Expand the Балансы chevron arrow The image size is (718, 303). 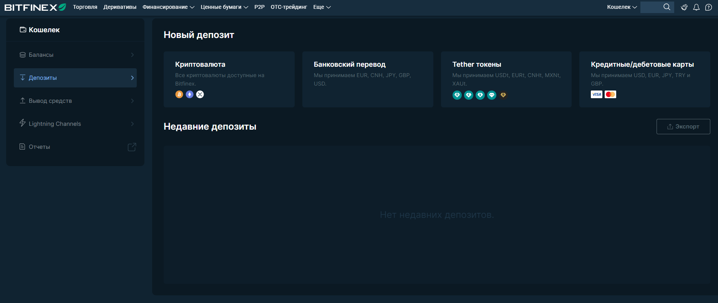click(x=132, y=55)
